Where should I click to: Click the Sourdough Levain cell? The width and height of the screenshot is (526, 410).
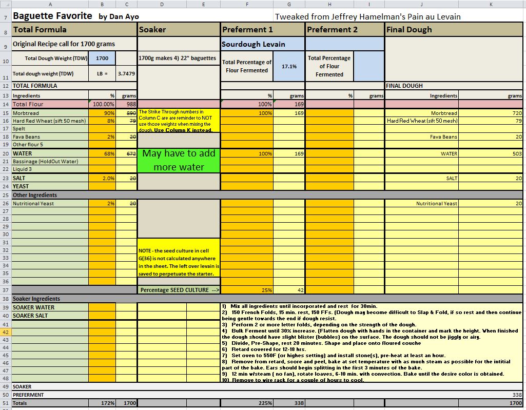click(263, 44)
